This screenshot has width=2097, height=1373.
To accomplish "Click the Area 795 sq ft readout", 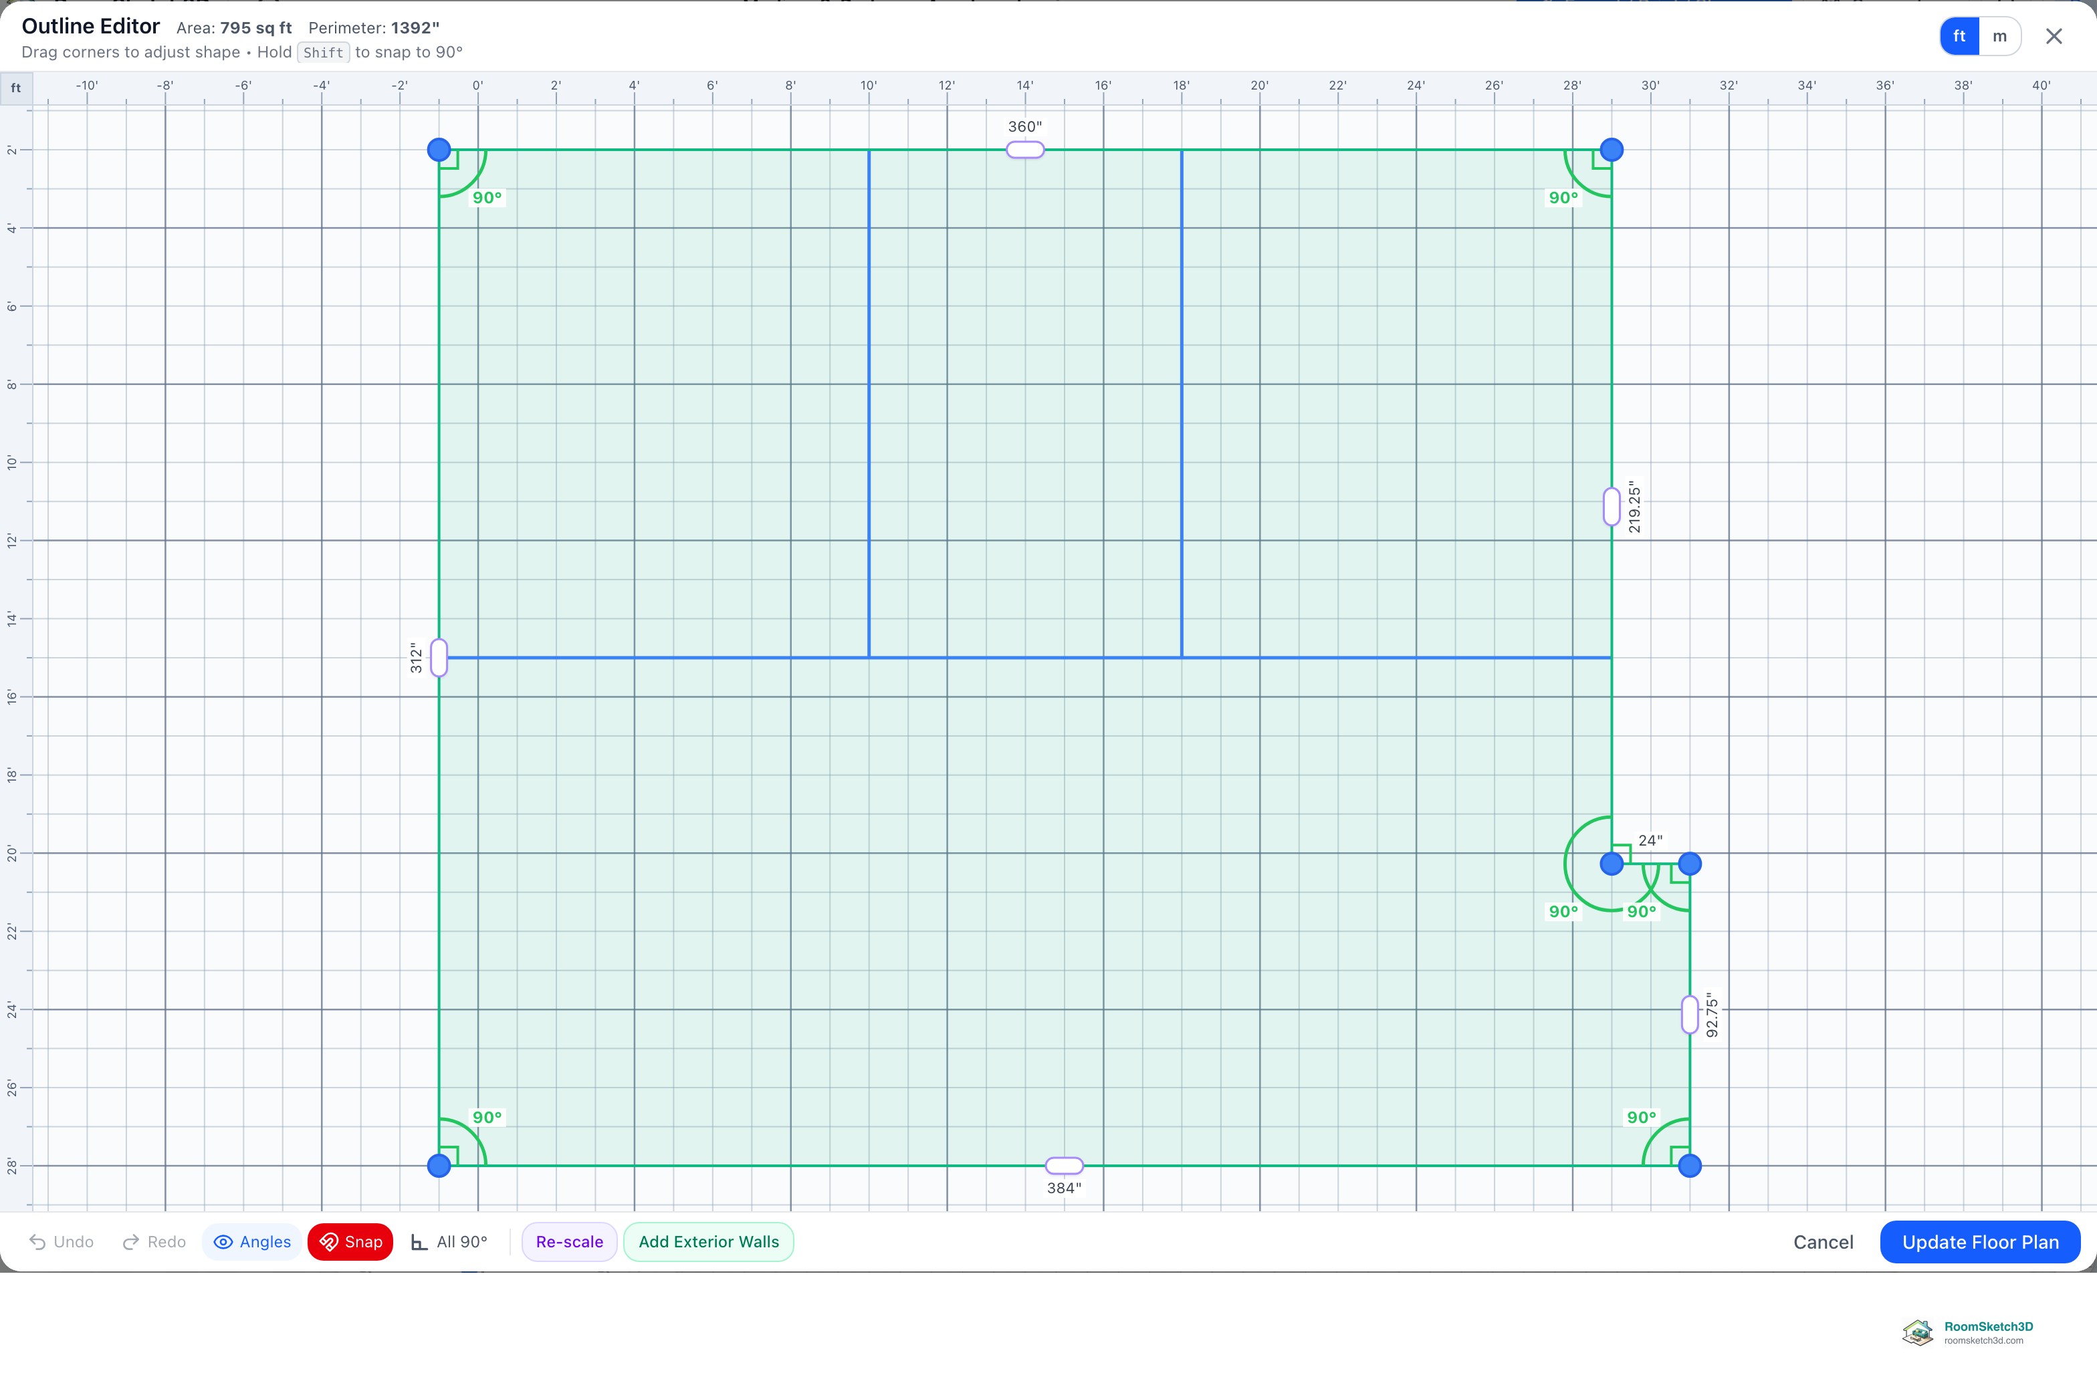I will pos(233,27).
